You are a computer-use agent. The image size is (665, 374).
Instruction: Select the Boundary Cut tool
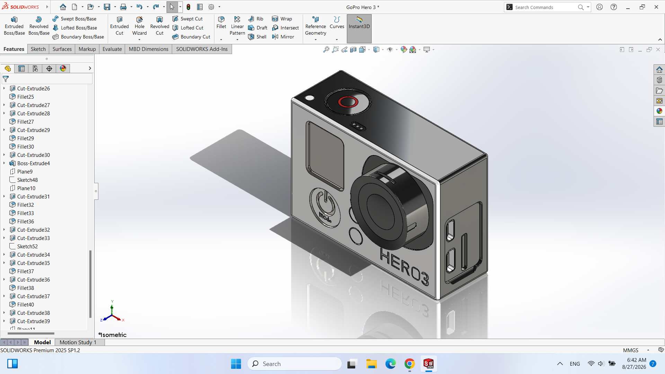coord(191,37)
